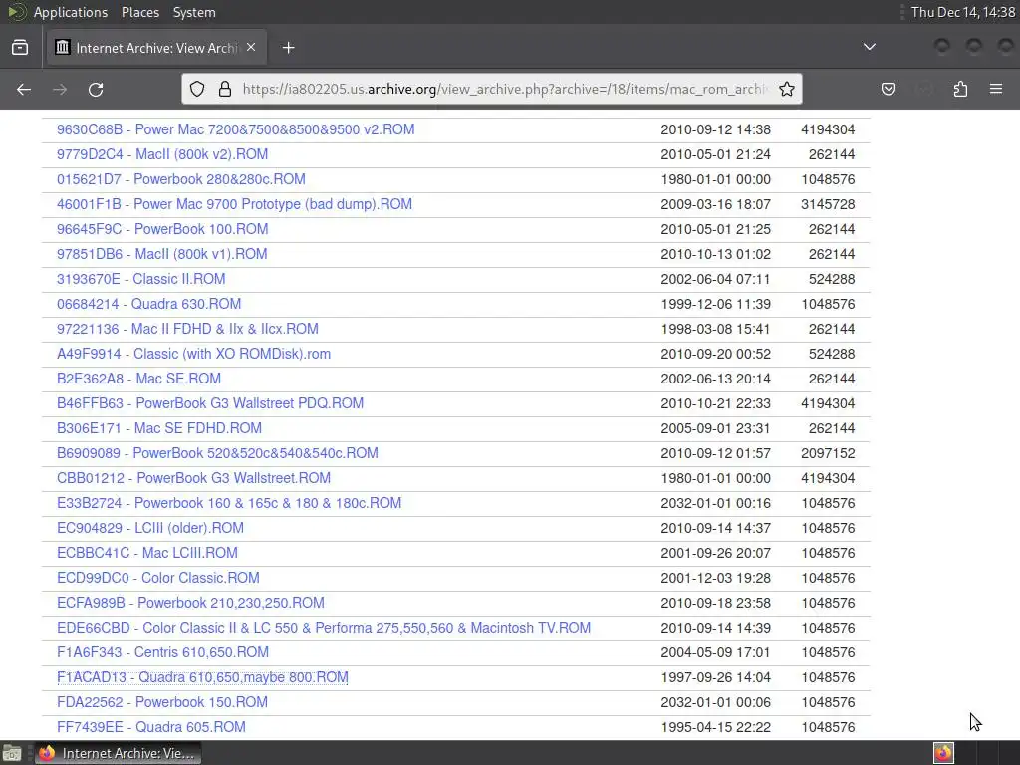Open LCIII (older).ROM link
The image size is (1020, 765).
[x=150, y=528]
